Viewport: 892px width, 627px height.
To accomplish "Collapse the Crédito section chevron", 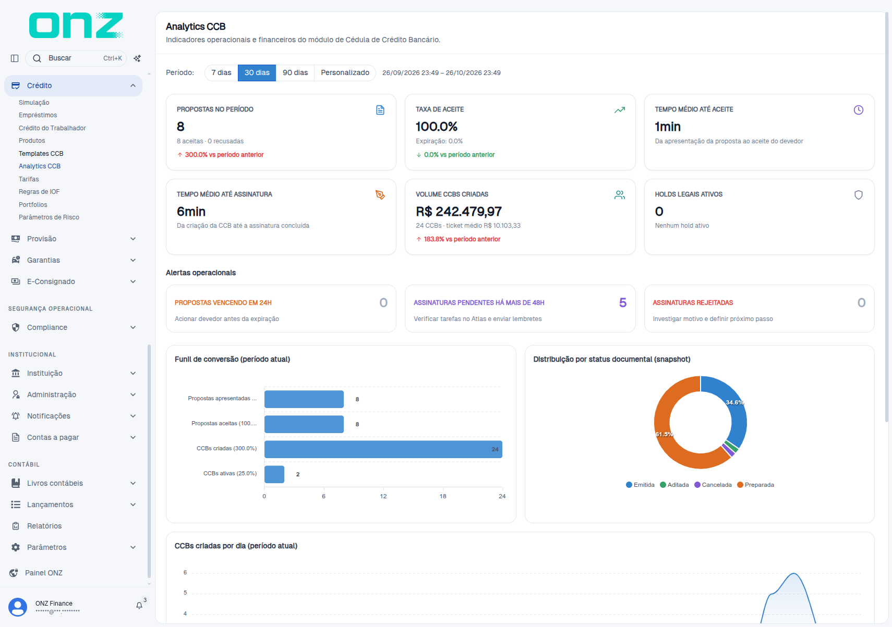I will 133,85.
